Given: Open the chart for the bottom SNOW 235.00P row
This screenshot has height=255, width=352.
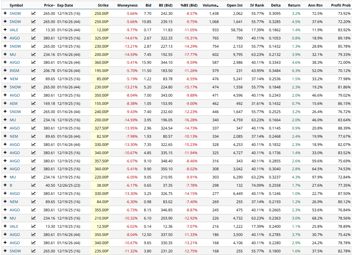Looking at the screenshot, I should coord(33,251).
